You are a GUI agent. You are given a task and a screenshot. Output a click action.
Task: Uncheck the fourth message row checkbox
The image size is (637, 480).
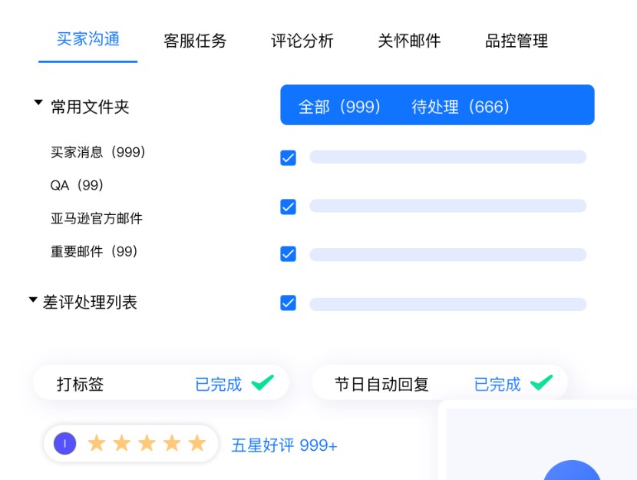coord(289,303)
